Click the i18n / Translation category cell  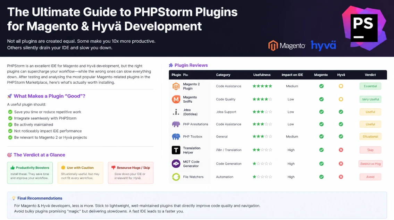229,150
